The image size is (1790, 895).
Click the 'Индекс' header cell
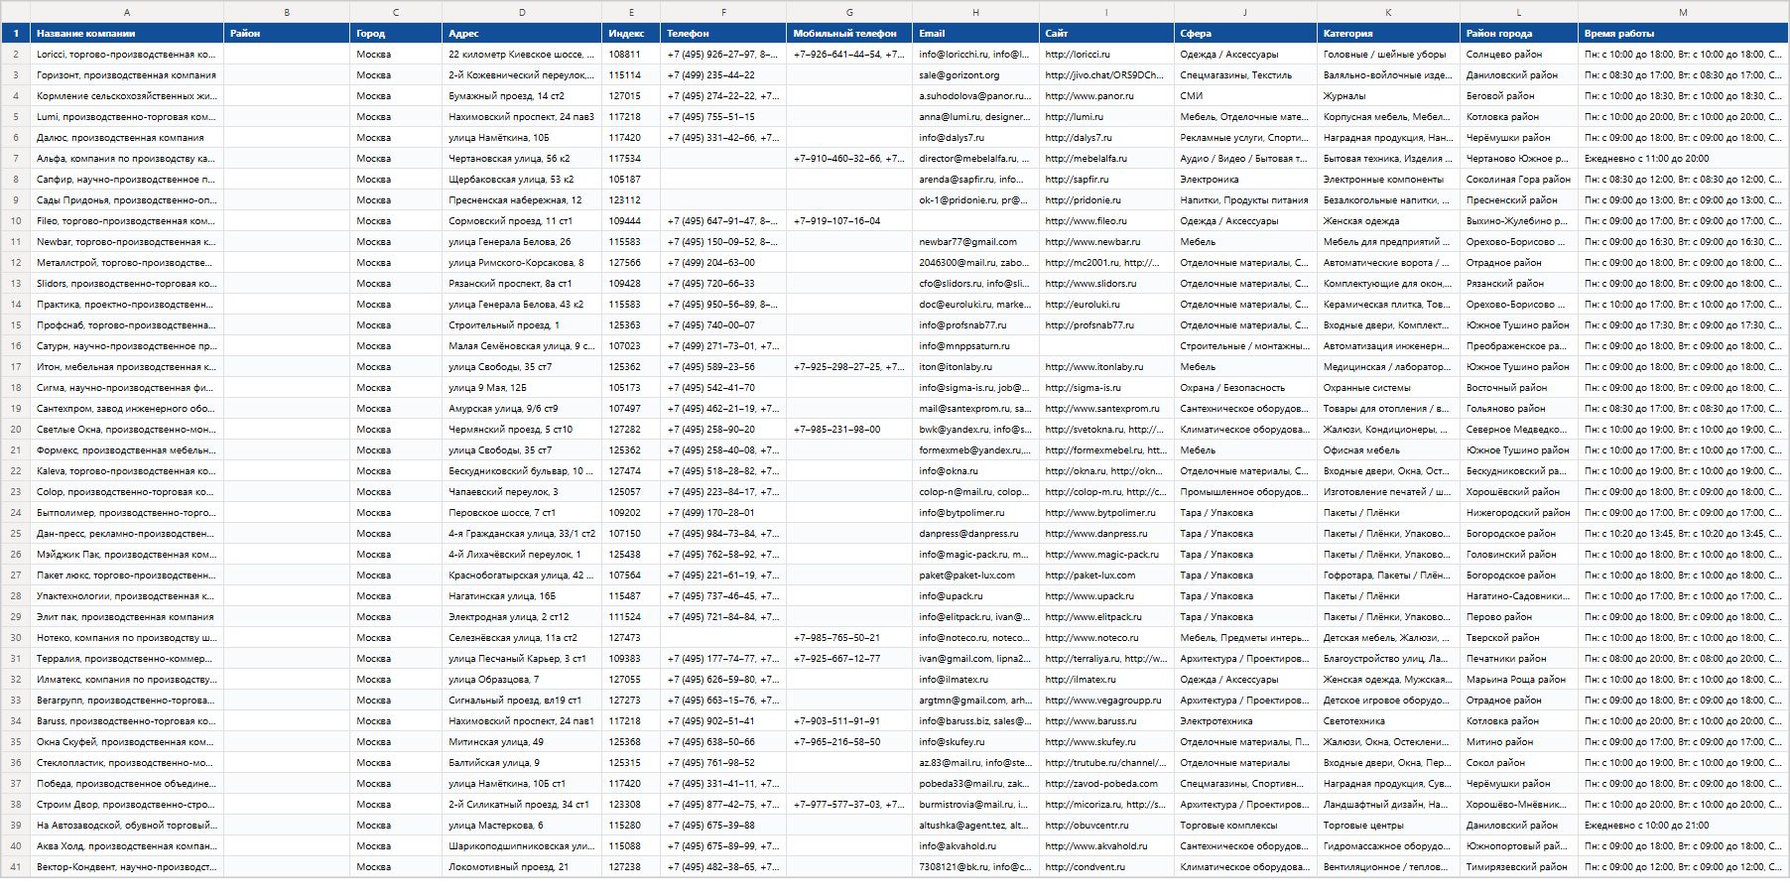pyautogui.click(x=631, y=33)
